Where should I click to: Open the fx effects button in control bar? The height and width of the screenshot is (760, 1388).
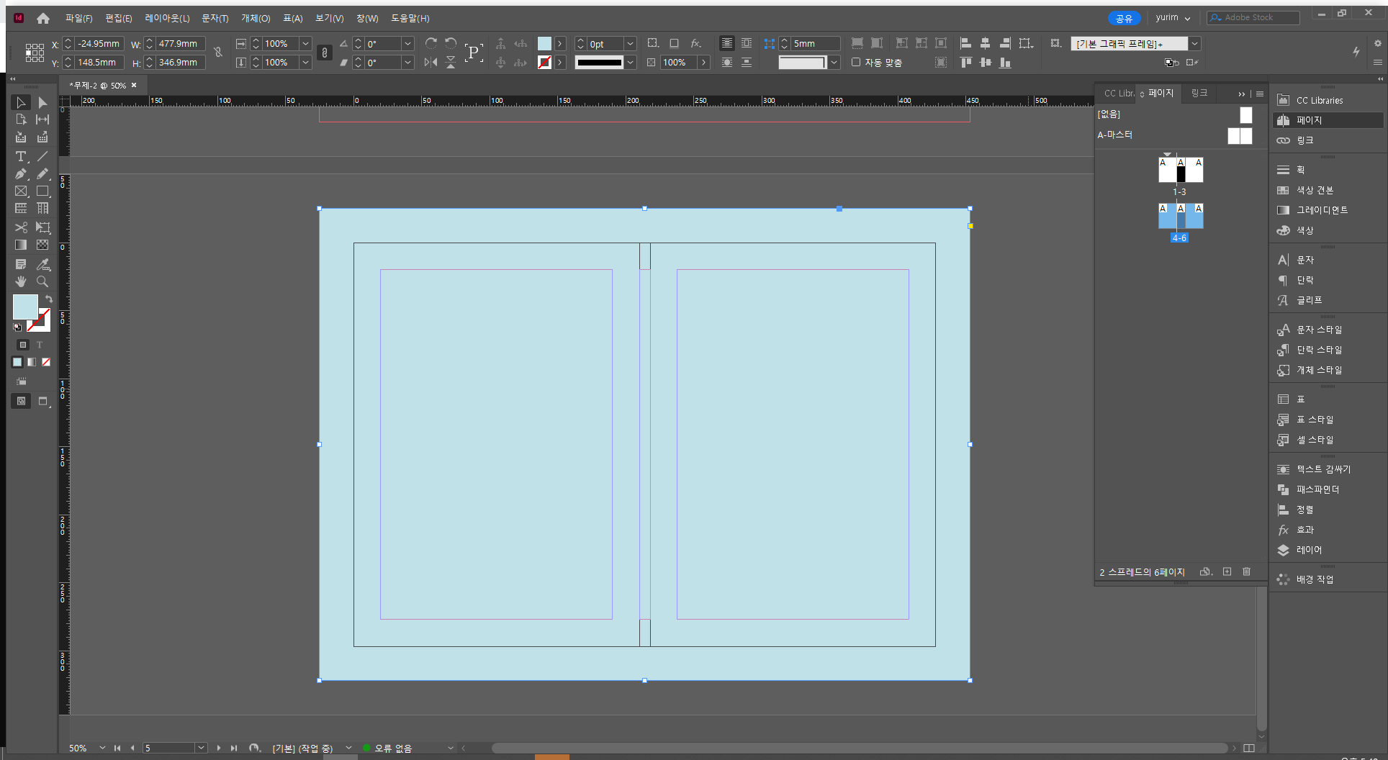(x=695, y=43)
